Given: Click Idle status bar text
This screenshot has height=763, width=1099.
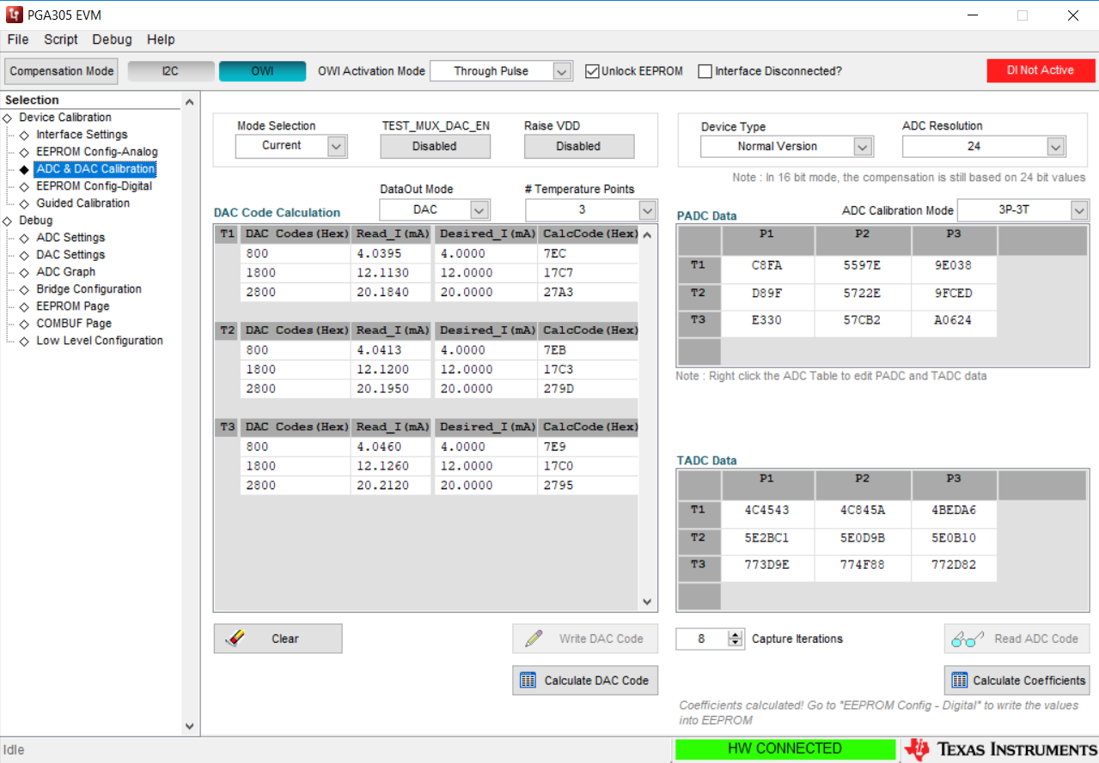Looking at the screenshot, I should pyautogui.click(x=15, y=750).
